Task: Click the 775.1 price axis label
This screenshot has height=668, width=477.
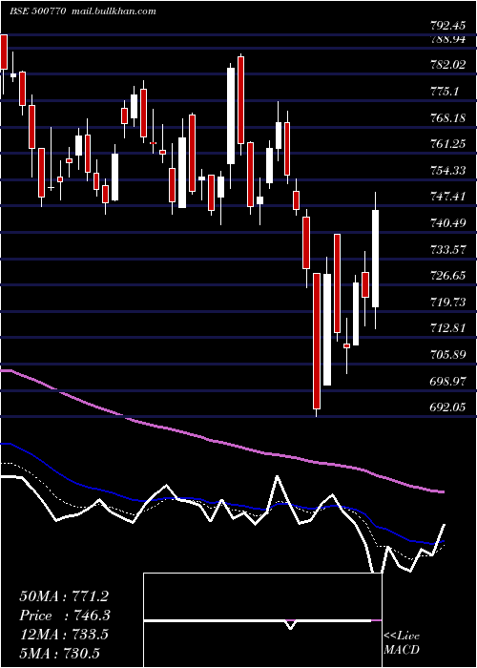Action: [x=445, y=92]
